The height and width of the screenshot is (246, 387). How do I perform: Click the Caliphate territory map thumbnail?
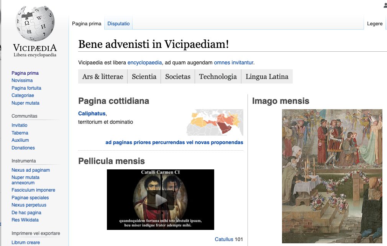click(x=215, y=123)
